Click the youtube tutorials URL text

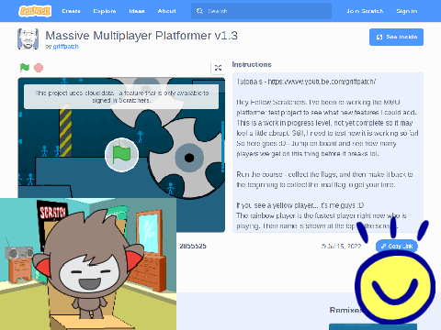322,82
